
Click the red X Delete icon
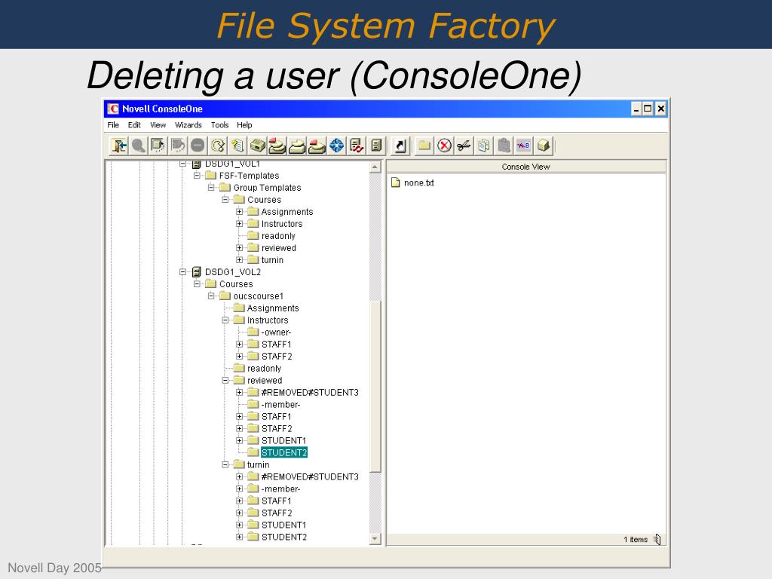pos(444,146)
